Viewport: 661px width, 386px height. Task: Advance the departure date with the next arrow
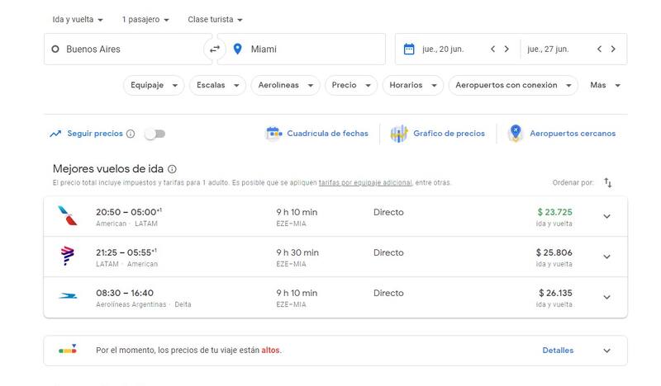tap(506, 49)
